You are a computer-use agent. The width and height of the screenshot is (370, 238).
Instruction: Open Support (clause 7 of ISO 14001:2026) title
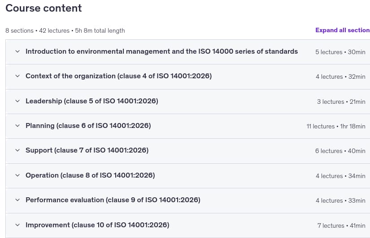[x=87, y=150]
